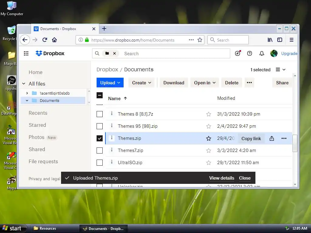
Task: Collapse the Documents folder tree chevron
Action: [x=27, y=100]
